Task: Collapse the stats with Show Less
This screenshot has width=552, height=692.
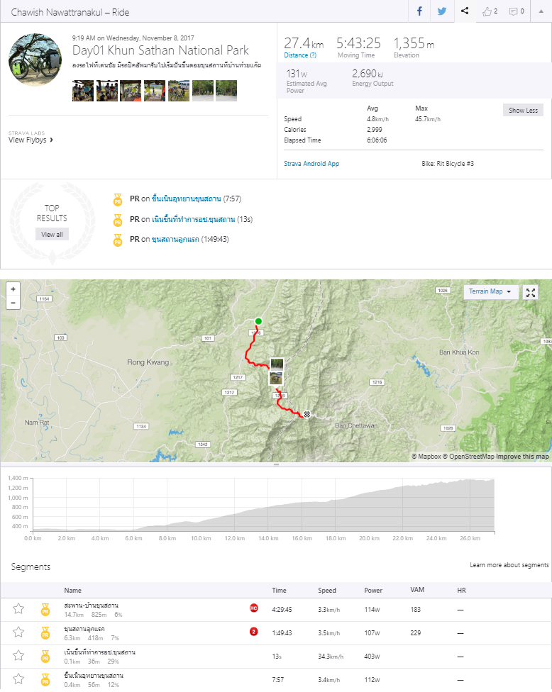Action: [x=523, y=111]
